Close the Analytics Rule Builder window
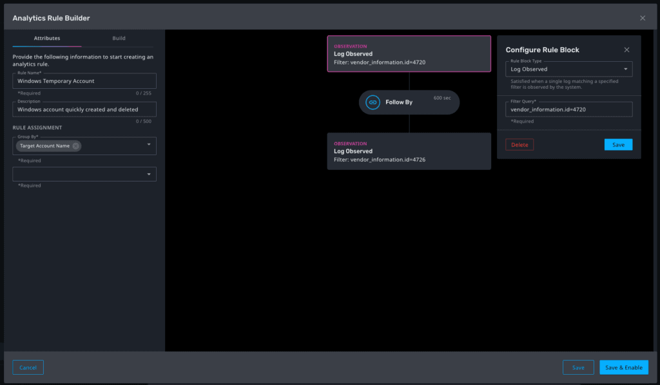 click(x=642, y=17)
